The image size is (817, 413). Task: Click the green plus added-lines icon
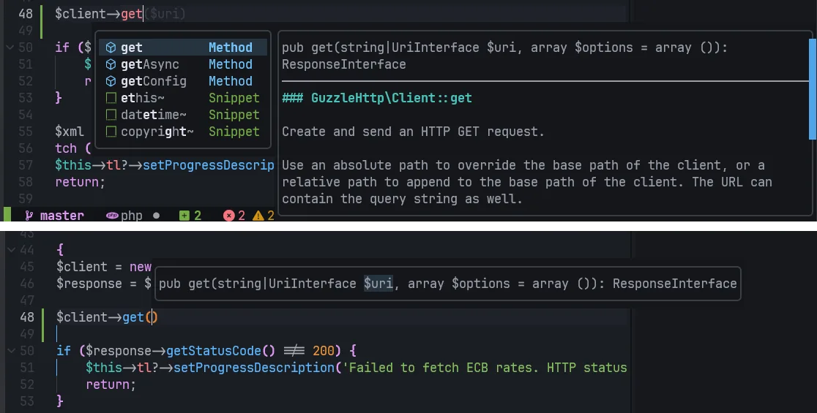[x=184, y=216]
